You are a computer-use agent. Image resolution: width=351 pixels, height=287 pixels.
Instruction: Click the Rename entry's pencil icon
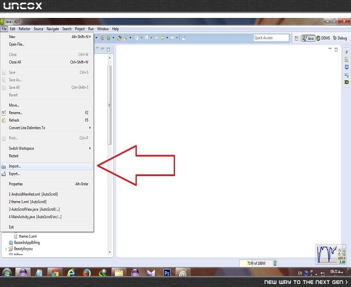pyautogui.click(x=4, y=113)
